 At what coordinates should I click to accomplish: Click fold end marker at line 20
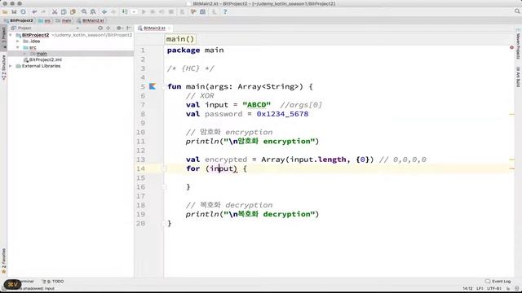pyautogui.click(x=164, y=224)
